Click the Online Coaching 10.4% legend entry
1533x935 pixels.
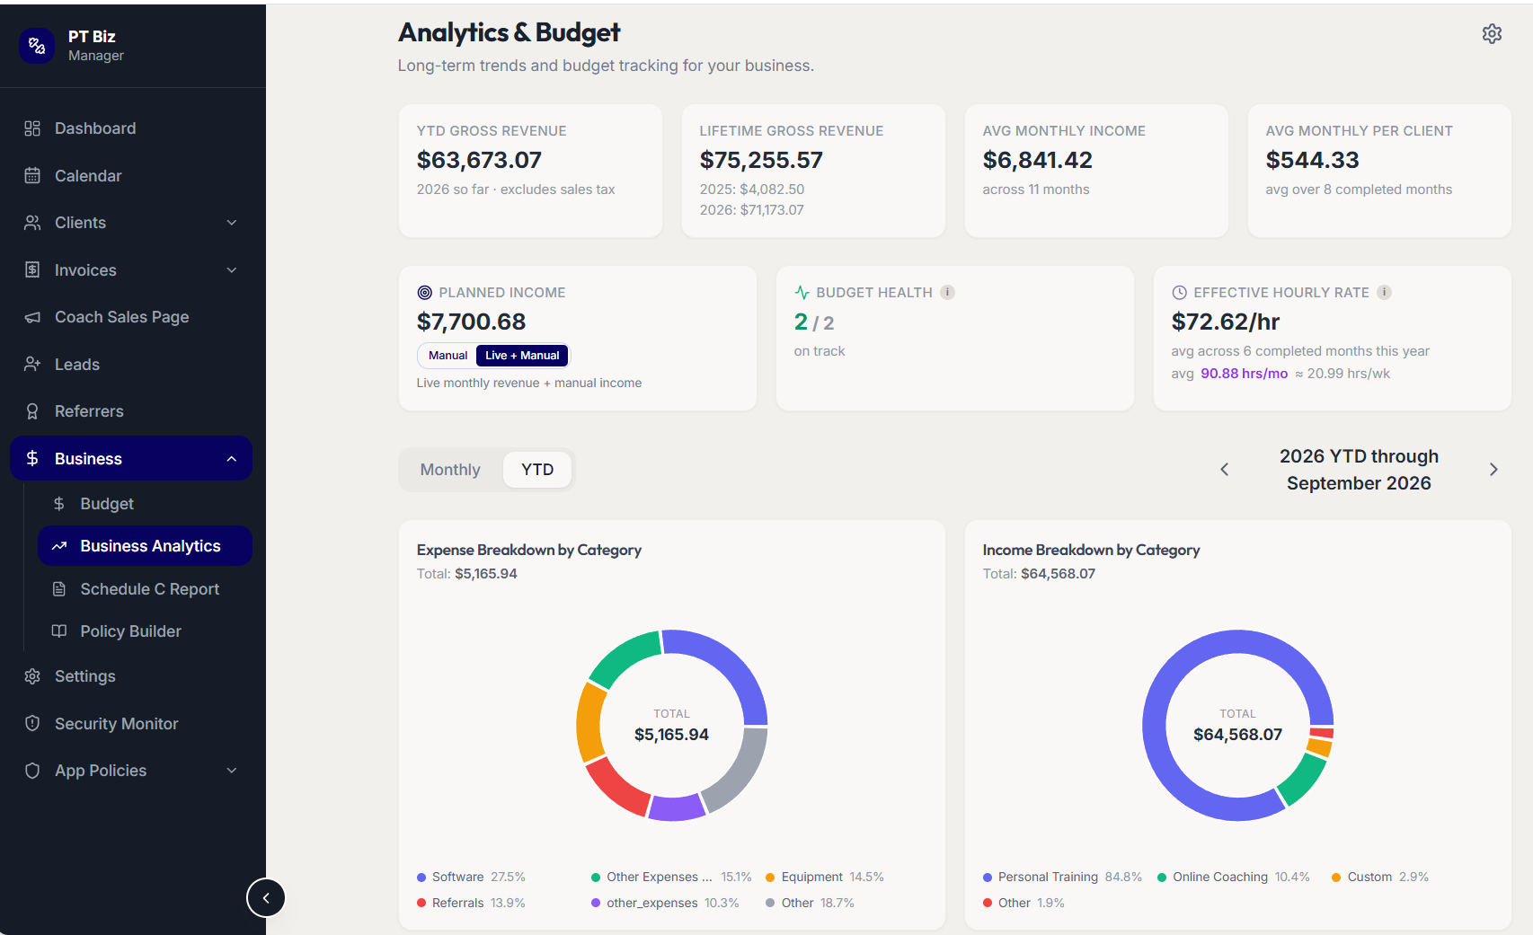click(1234, 878)
